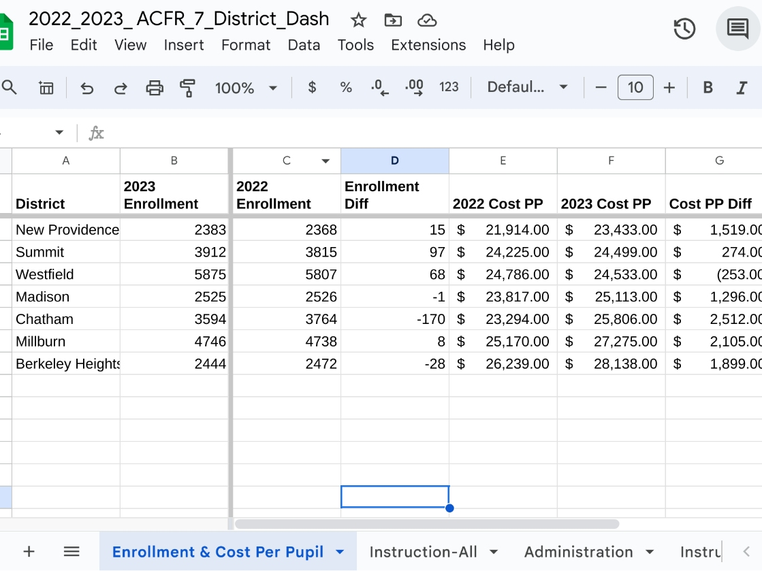The width and height of the screenshot is (762, 571).
Task: Add a new sheet with plus button
Action: 29,551
